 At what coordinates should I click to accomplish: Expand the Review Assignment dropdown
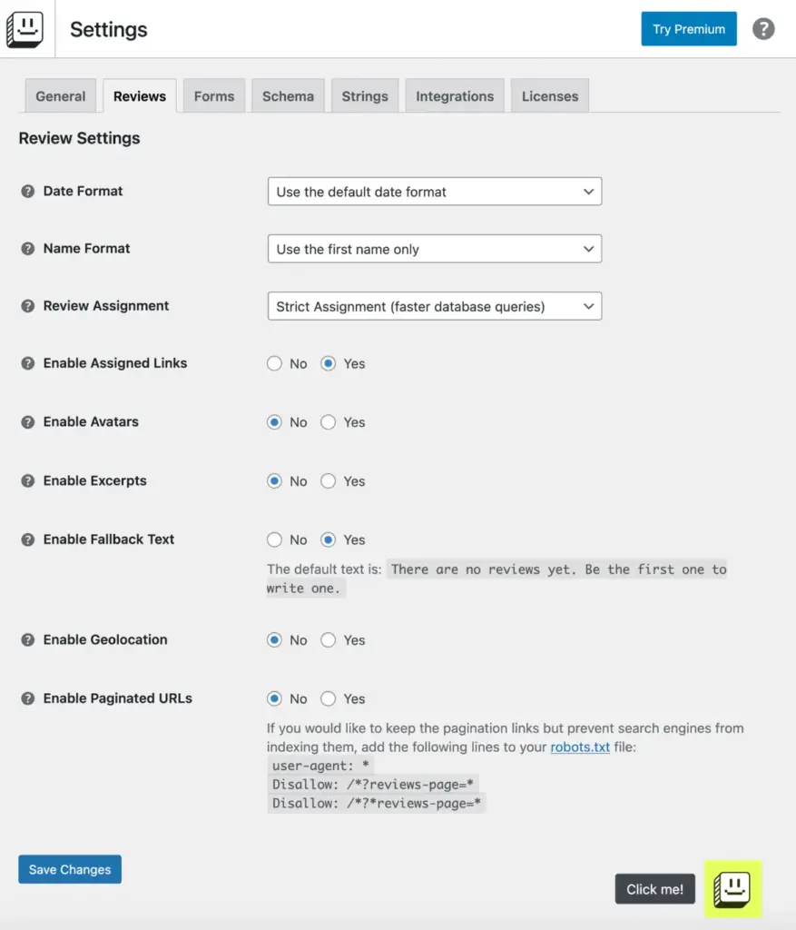tap(434, 306)
